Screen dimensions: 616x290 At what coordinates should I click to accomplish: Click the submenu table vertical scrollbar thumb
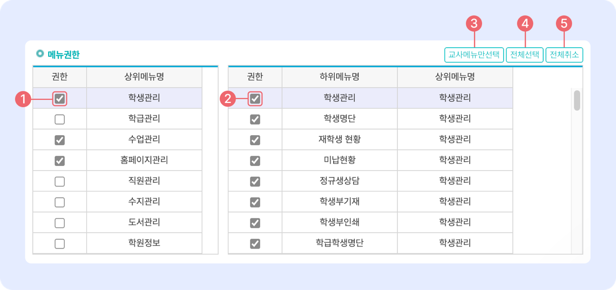click(577, 100)
